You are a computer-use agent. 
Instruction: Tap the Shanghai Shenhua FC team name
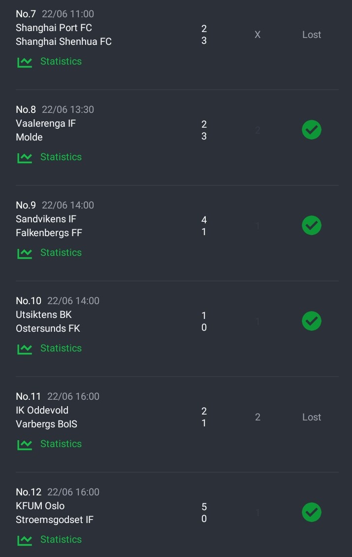tap(64, 41)
